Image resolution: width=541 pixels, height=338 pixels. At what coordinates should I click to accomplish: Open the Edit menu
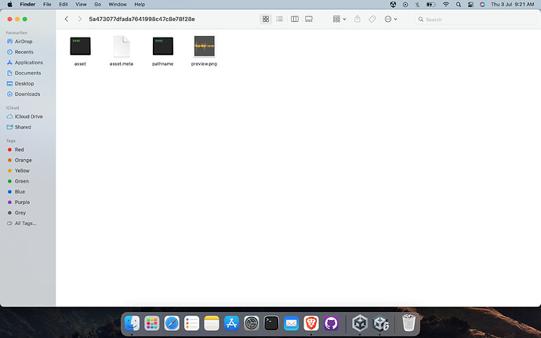coord(64,5)
